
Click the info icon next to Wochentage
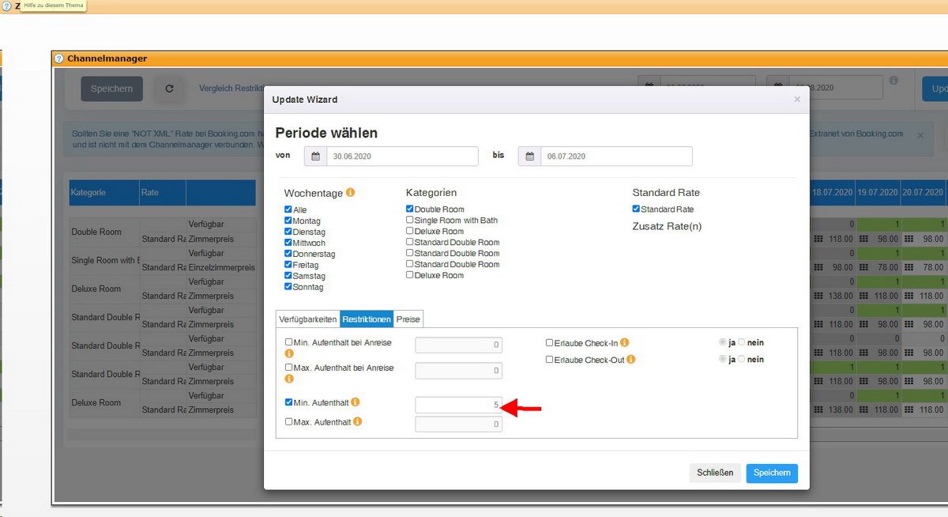click(x=350, y=192)
